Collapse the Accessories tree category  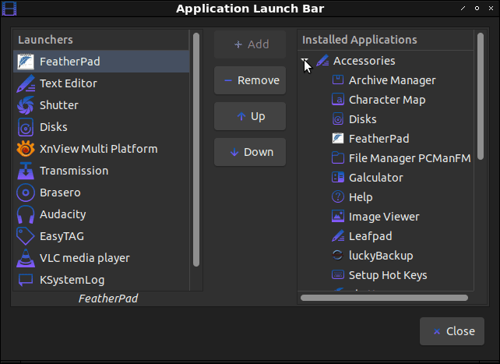pos(305,61)
